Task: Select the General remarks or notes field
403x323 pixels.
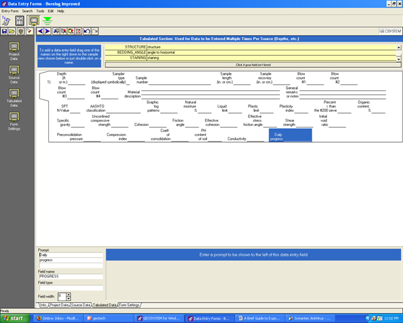Action: pyautogui.click(x=336, y=92)
